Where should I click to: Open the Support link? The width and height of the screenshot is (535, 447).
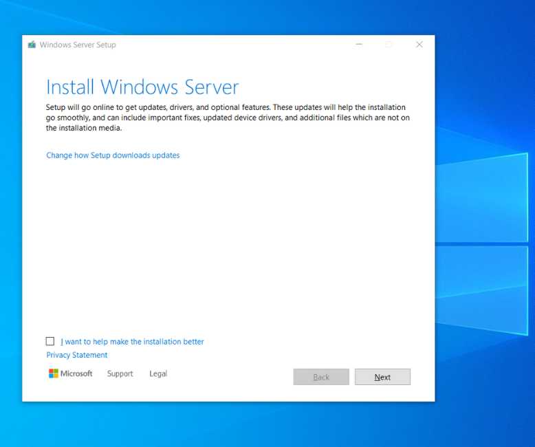120,374
